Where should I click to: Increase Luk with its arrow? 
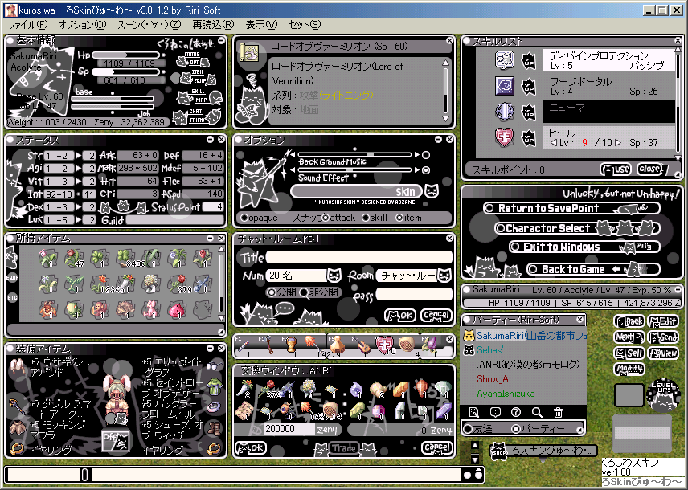click(x=79, y=220)
